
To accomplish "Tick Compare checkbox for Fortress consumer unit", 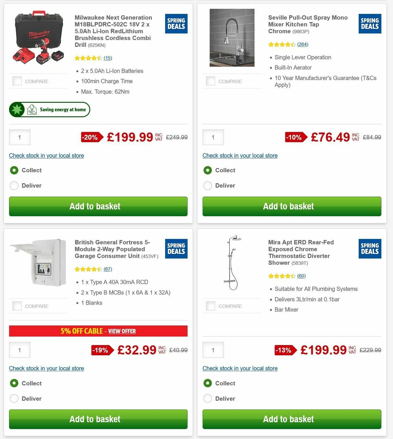I will click(16, 306).
